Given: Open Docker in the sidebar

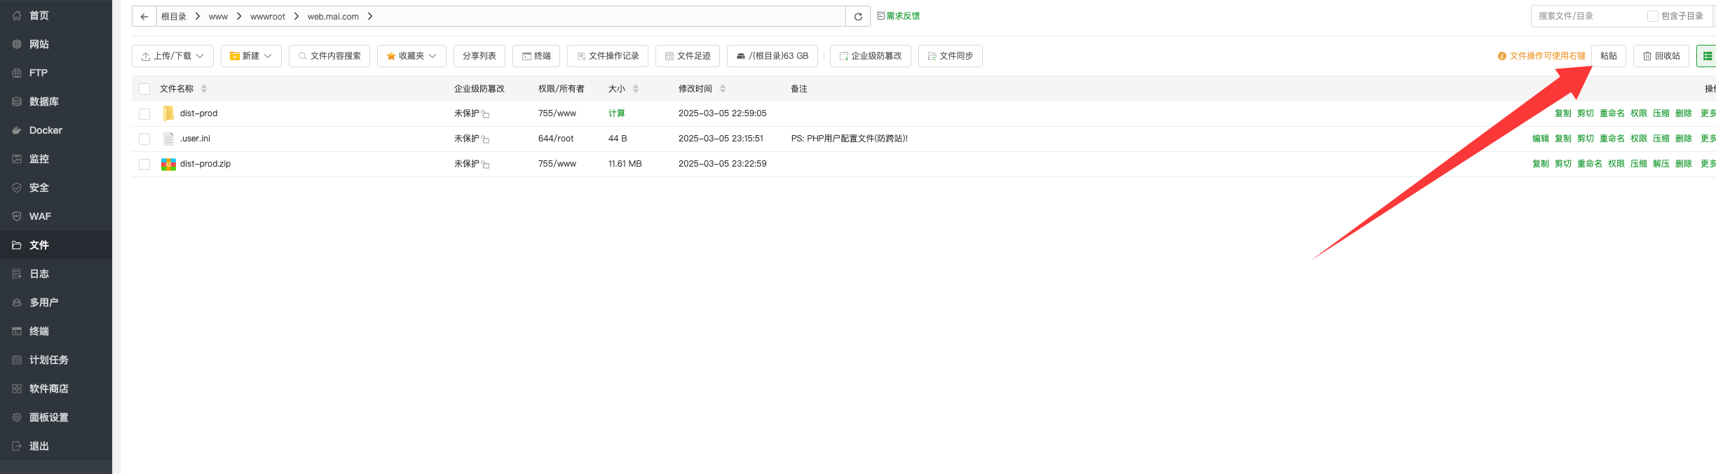Looking at the screenshot, I should pyautogui.click(x=46, y=130).
